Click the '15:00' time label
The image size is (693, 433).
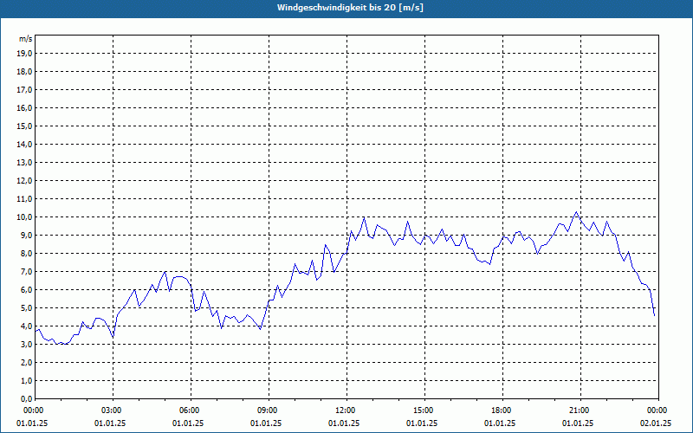[x=424, y=410]
